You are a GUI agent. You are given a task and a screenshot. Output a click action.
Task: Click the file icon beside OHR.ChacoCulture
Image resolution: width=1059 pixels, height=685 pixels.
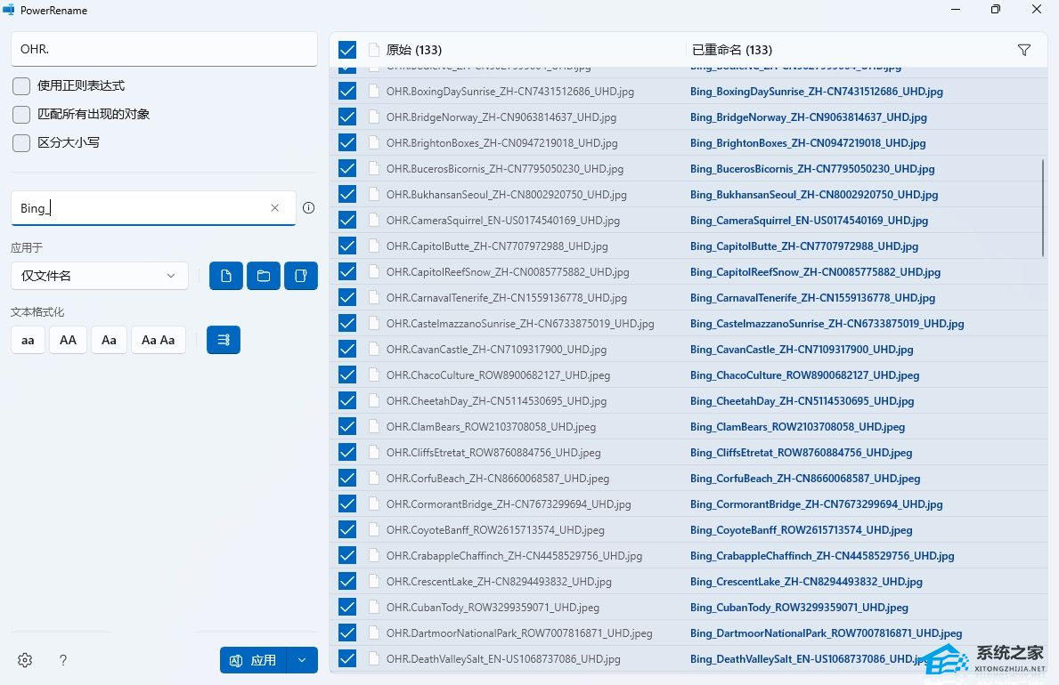[x=373, y=375]
